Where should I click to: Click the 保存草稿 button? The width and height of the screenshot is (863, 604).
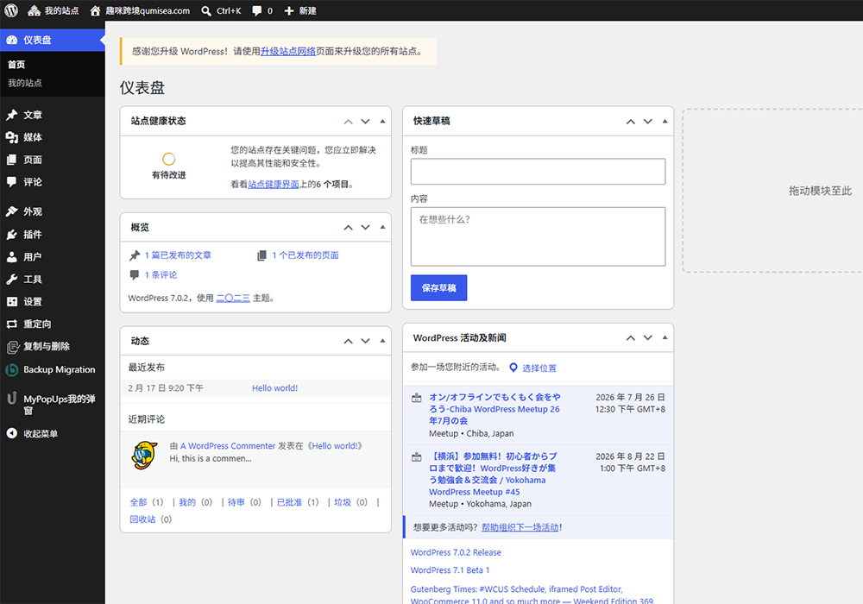[x=438, y=287]
